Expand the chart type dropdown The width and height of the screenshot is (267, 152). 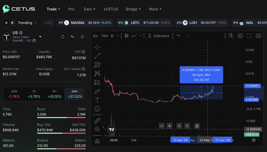pos(140,36)
